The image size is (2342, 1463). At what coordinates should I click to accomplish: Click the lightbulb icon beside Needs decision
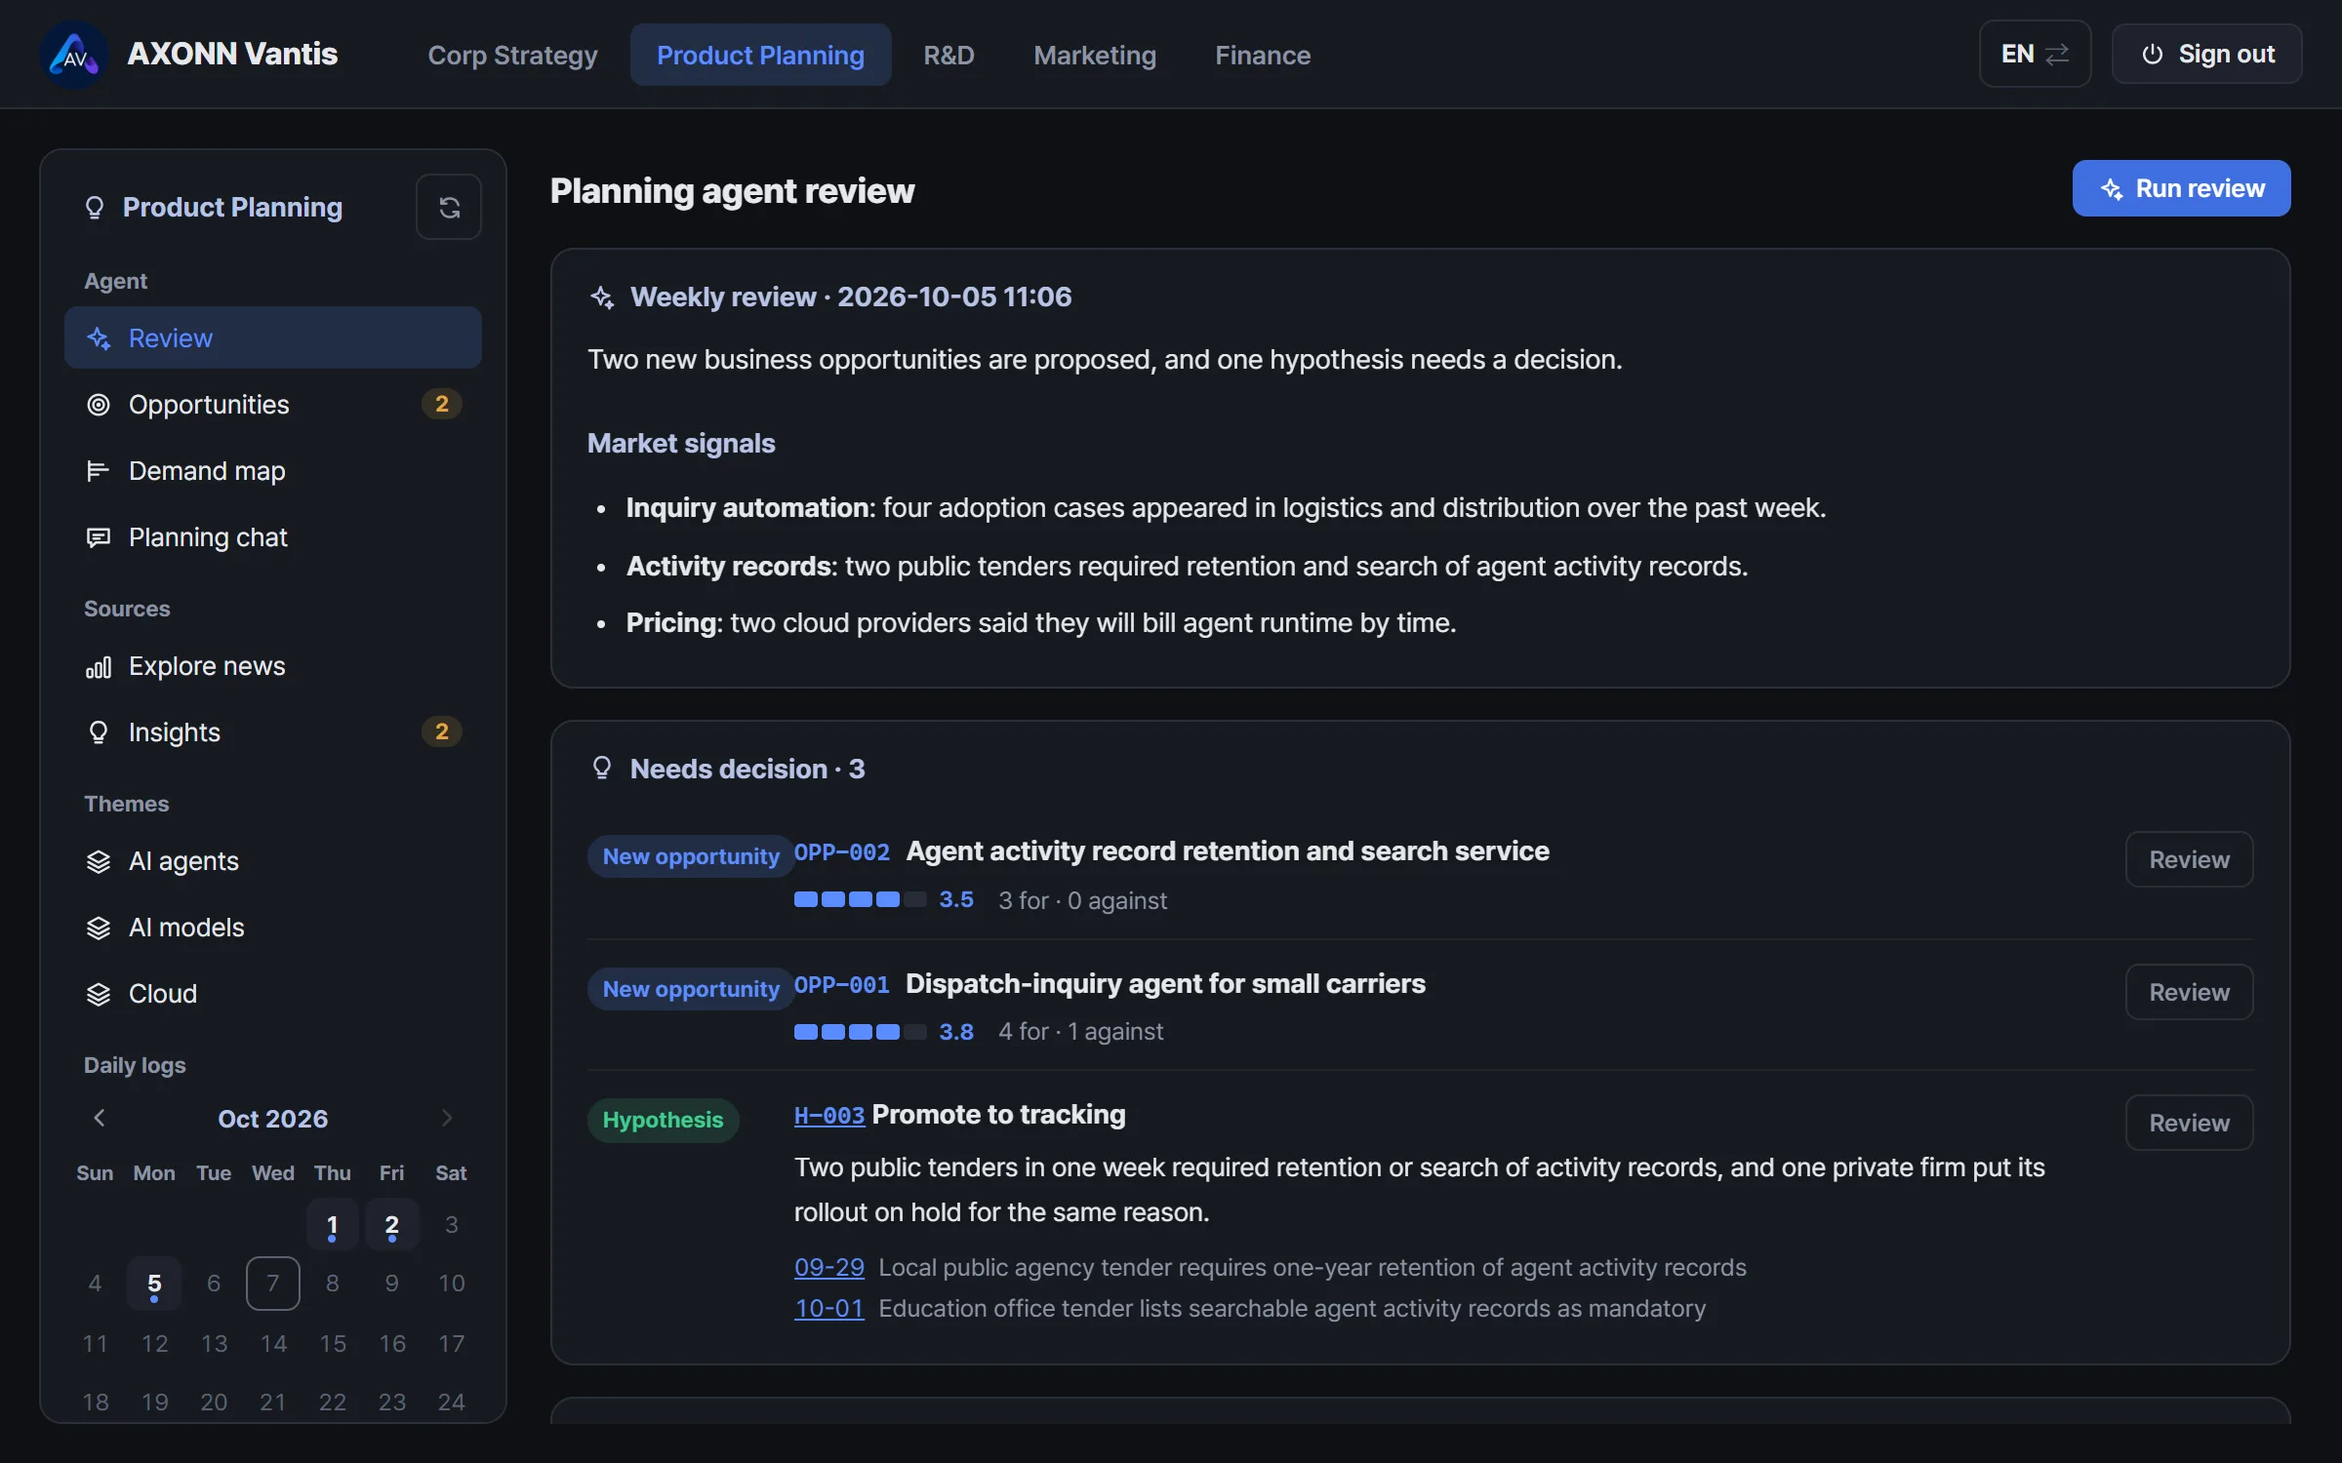coord(602,769)
